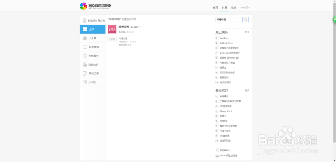Open the 哔哩哔哩(bilib… extension title
The width and height of the screenshot is (336, 162).
tap(129, 27)
